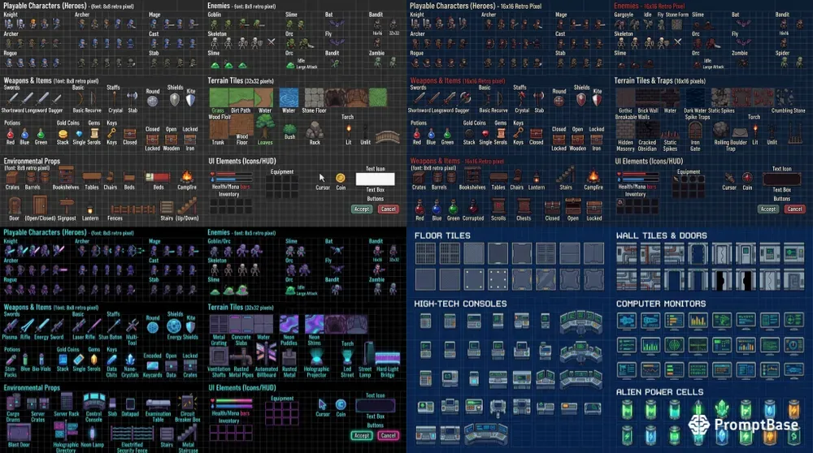This screenshot has width=813, height=453.
Task: Click the Crumbling Stone tile in gothic sheet
Action: tap(785, 97)
